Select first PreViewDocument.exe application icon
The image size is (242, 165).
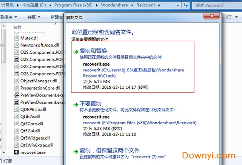pyautogui.click(x=17, y=95)
